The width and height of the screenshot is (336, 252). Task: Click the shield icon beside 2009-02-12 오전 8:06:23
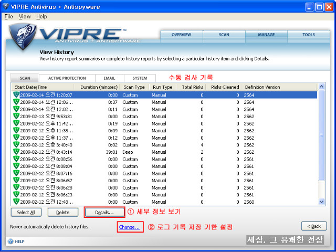click(16, 195)
